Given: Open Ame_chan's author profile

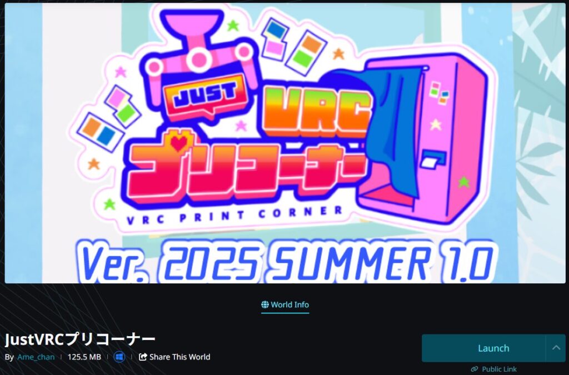Looking at the screenshot, I should point(36,357).
